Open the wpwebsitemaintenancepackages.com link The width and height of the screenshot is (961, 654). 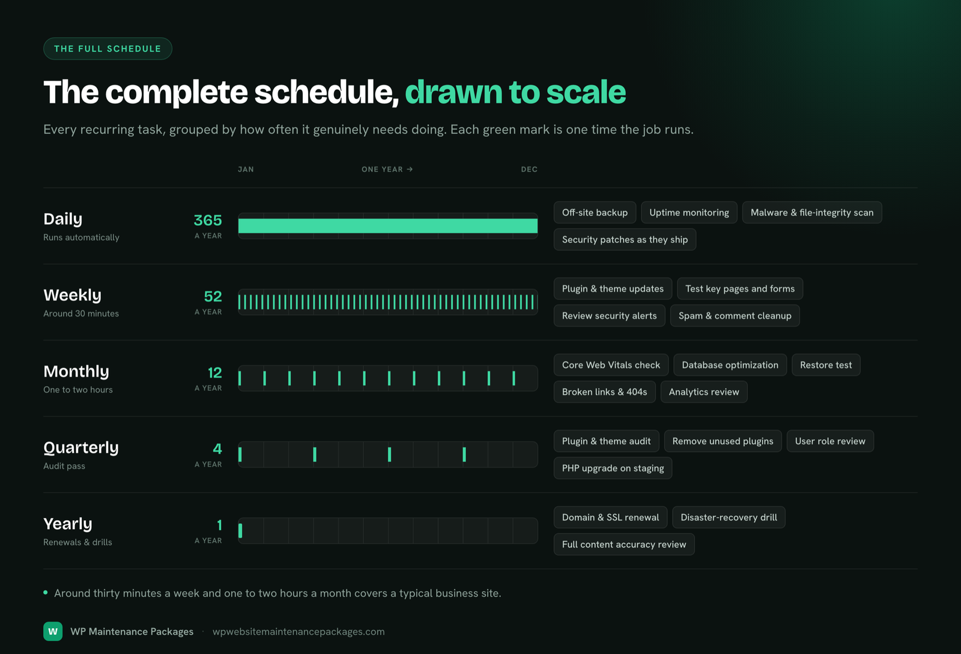299,631
